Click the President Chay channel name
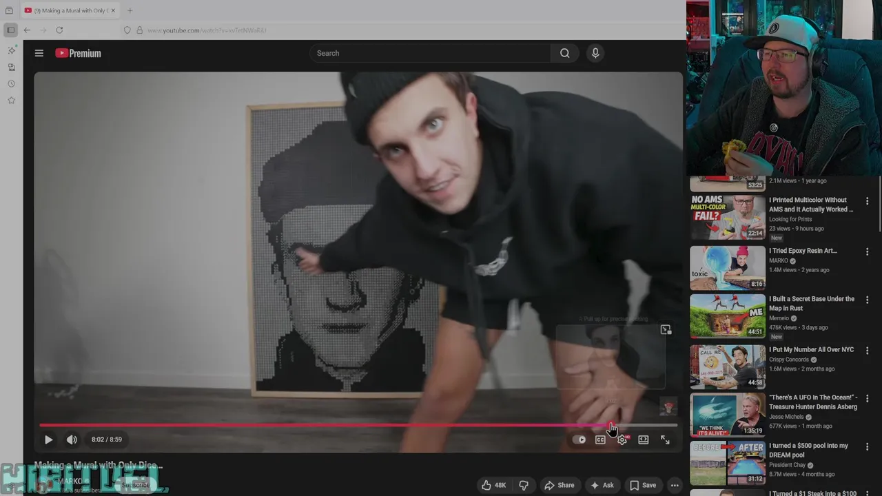This screenshot has width=882, height=496. tap(789, 465)
